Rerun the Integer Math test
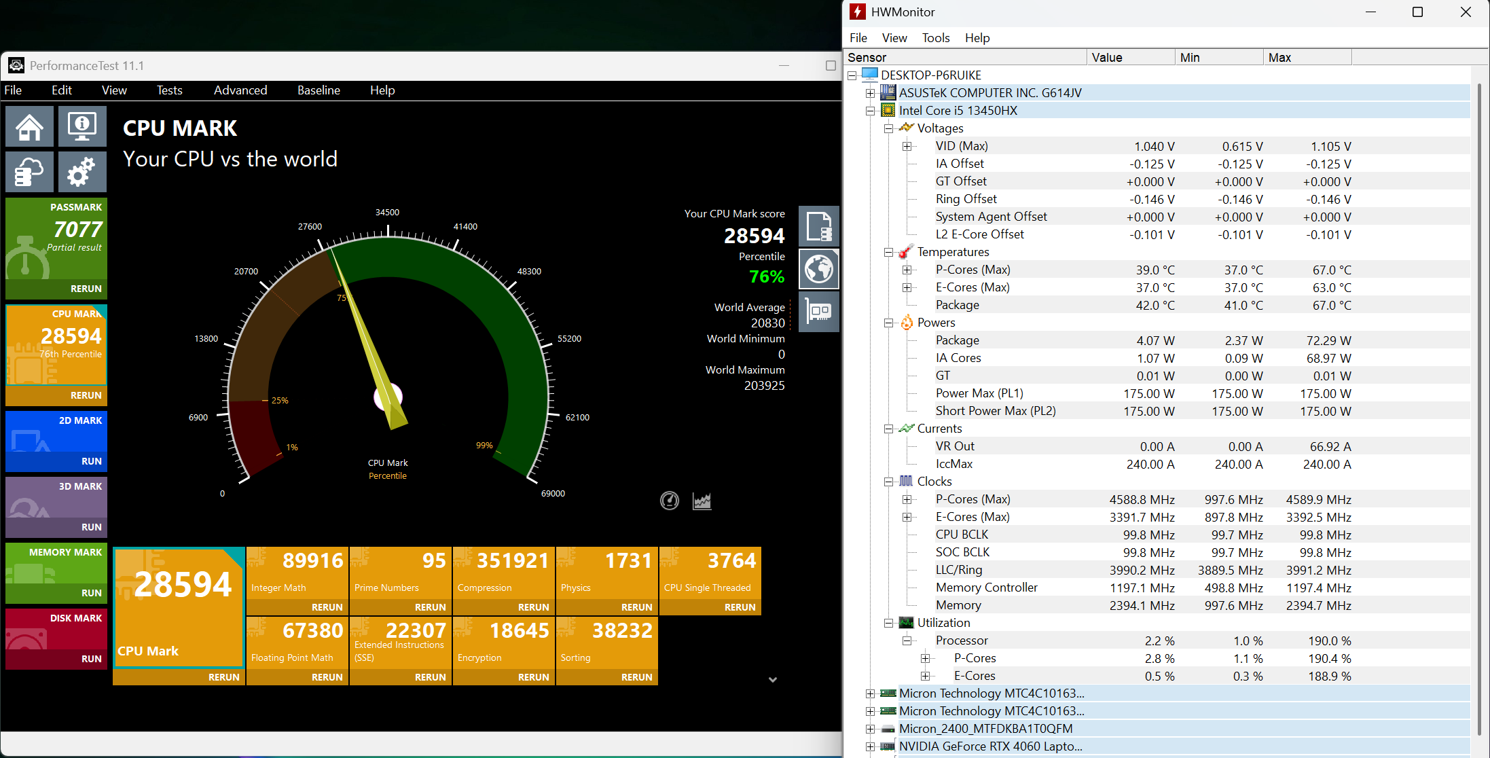Image resolution: width=1490 pixels, height=758 pixels. click(x=327, y=607)
